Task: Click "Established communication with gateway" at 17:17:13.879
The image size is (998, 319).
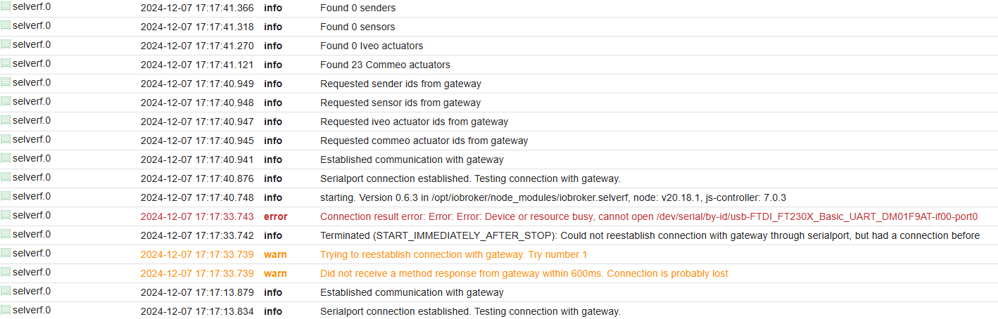Action: tap(412, 292)
